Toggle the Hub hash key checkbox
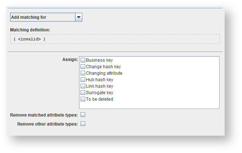Image resolution: width=242 pixels, height=153 pixels. click(x=83, y=80)
